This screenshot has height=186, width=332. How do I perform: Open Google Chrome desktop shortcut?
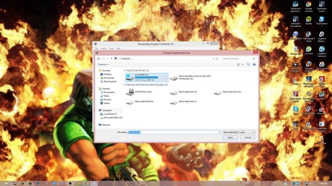click(309, 7)
